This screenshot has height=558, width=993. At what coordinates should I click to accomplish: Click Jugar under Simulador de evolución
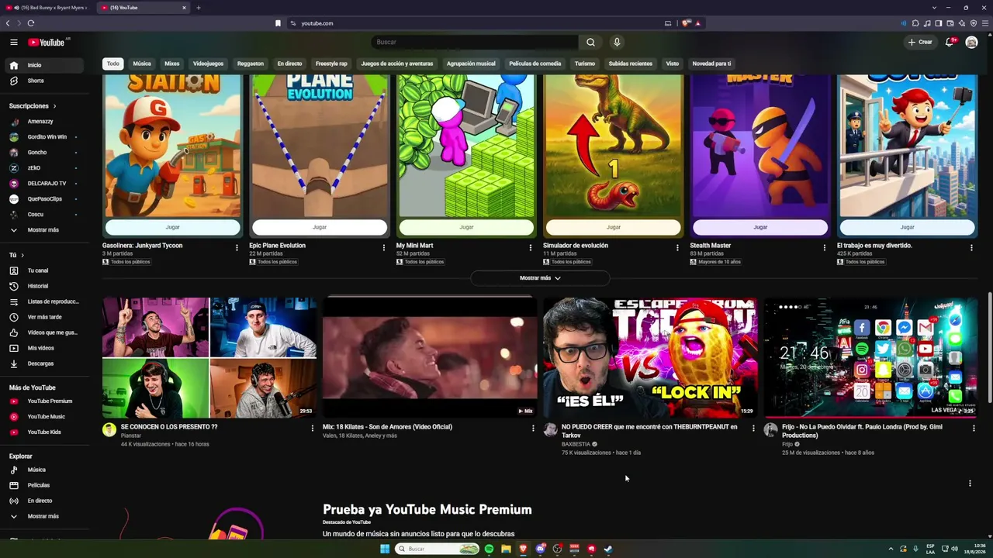pyautogui.click(x=614, y=227)
